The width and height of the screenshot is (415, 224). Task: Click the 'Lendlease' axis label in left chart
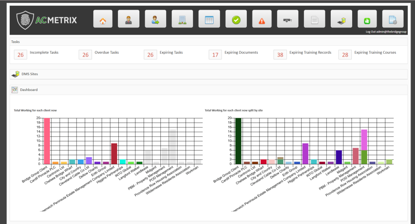click(x=141, y=171)
